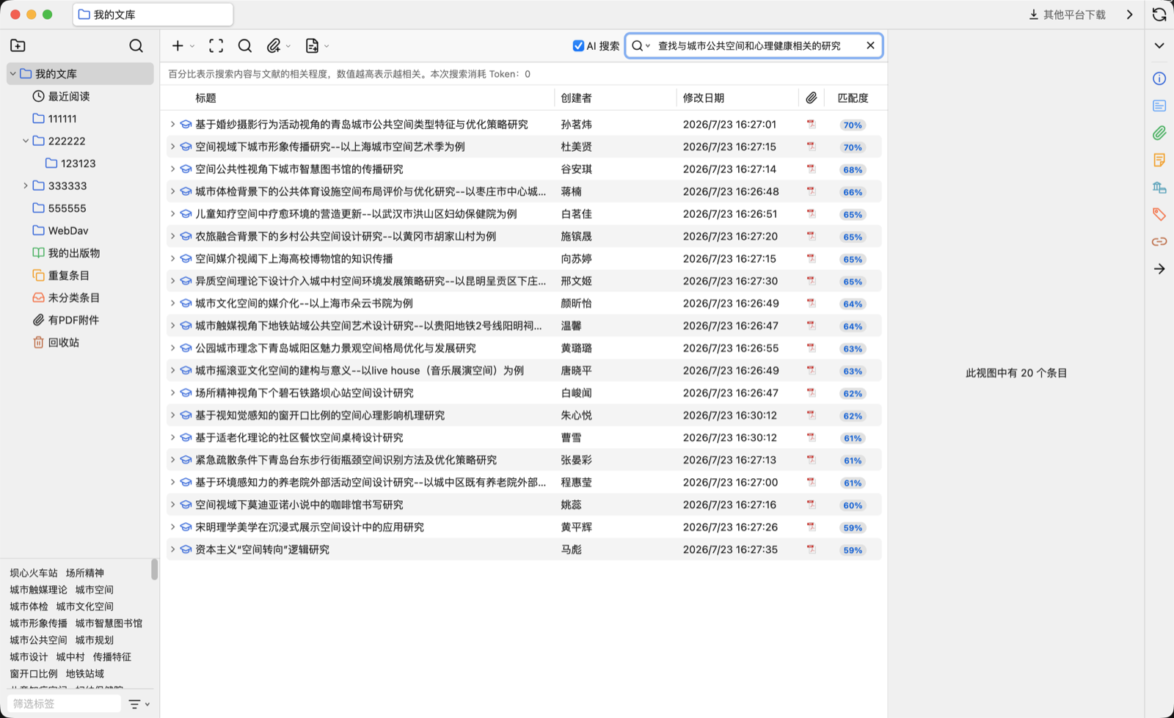Clear the AI search query with X
Image resolution: width=1174 pixels, height=718 pixels.
tap(870, 45)
